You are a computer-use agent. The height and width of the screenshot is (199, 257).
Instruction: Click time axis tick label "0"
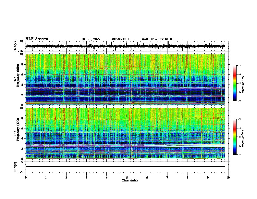[x=26, y=178]
